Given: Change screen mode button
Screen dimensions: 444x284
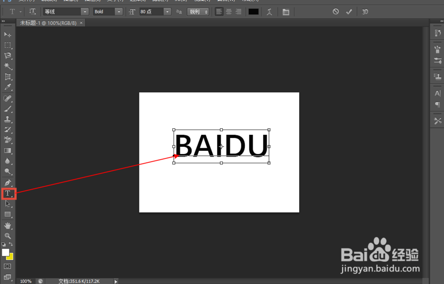Looking at the screenshot, I should [x=8, y=277].
